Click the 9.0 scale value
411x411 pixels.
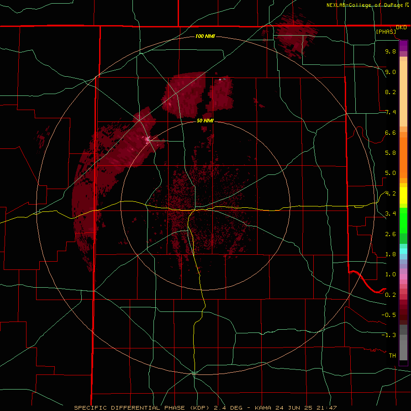(390, 72)
